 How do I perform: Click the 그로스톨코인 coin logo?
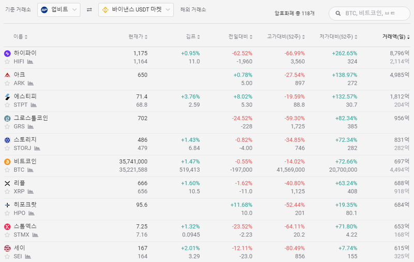coord(7,119)
